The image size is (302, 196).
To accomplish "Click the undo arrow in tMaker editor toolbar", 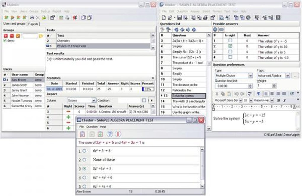I will tap(236, 94).
